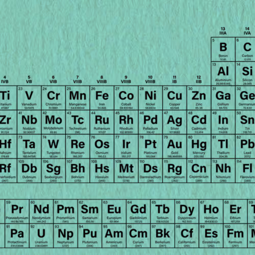The image size is (255, 255).
Task: Open the Iron (Fe) element tile
Action: [102, 98]
